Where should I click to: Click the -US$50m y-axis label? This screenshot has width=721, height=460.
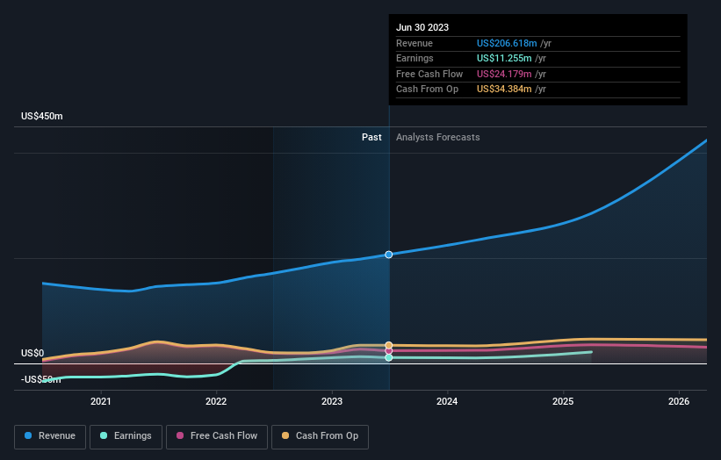coord(41,379)
